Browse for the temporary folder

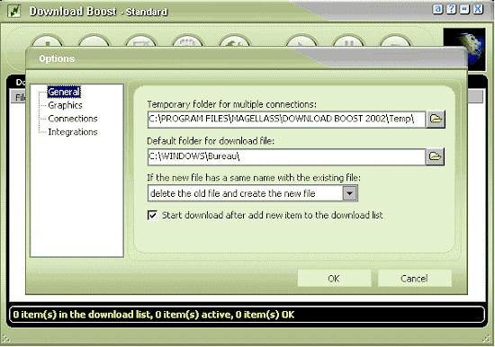click(x=436, y=120)
